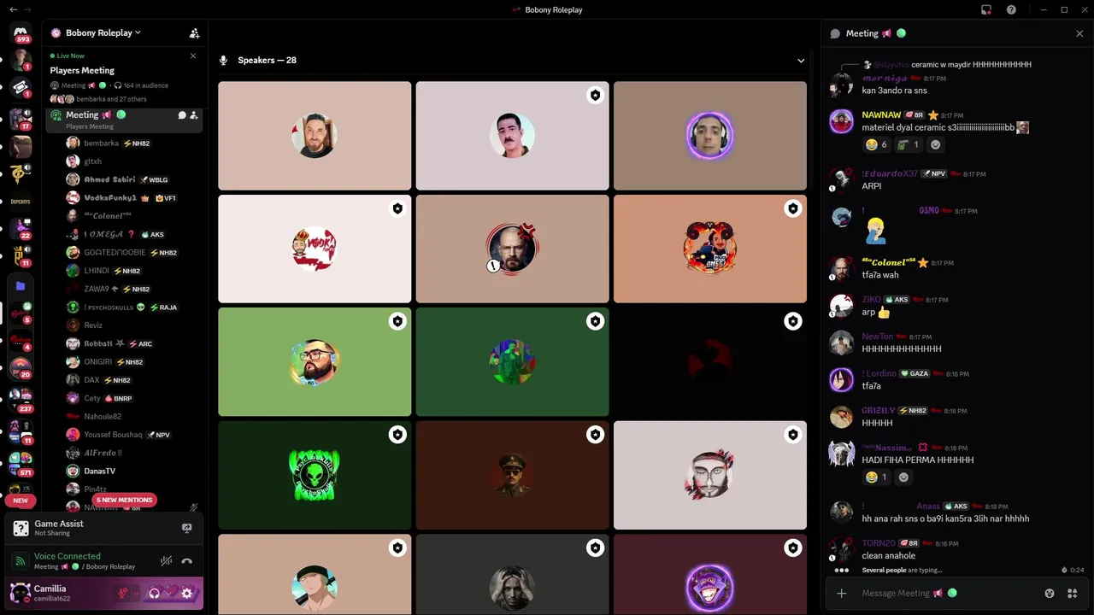Click the inbox icon in title bar
This screenshot has width=1094, height=615.
point(986,9)
